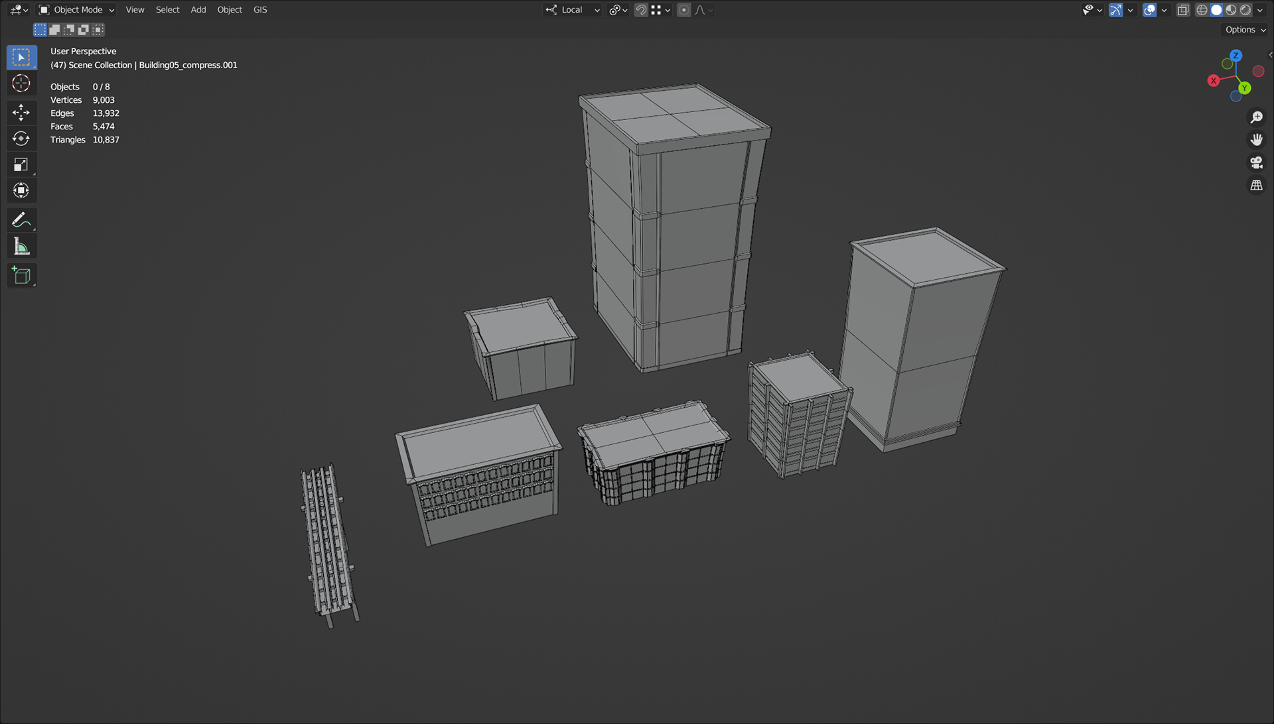The image size is (1274, 724).
Task: Toggle viewport overlays
Action: 1149,10
